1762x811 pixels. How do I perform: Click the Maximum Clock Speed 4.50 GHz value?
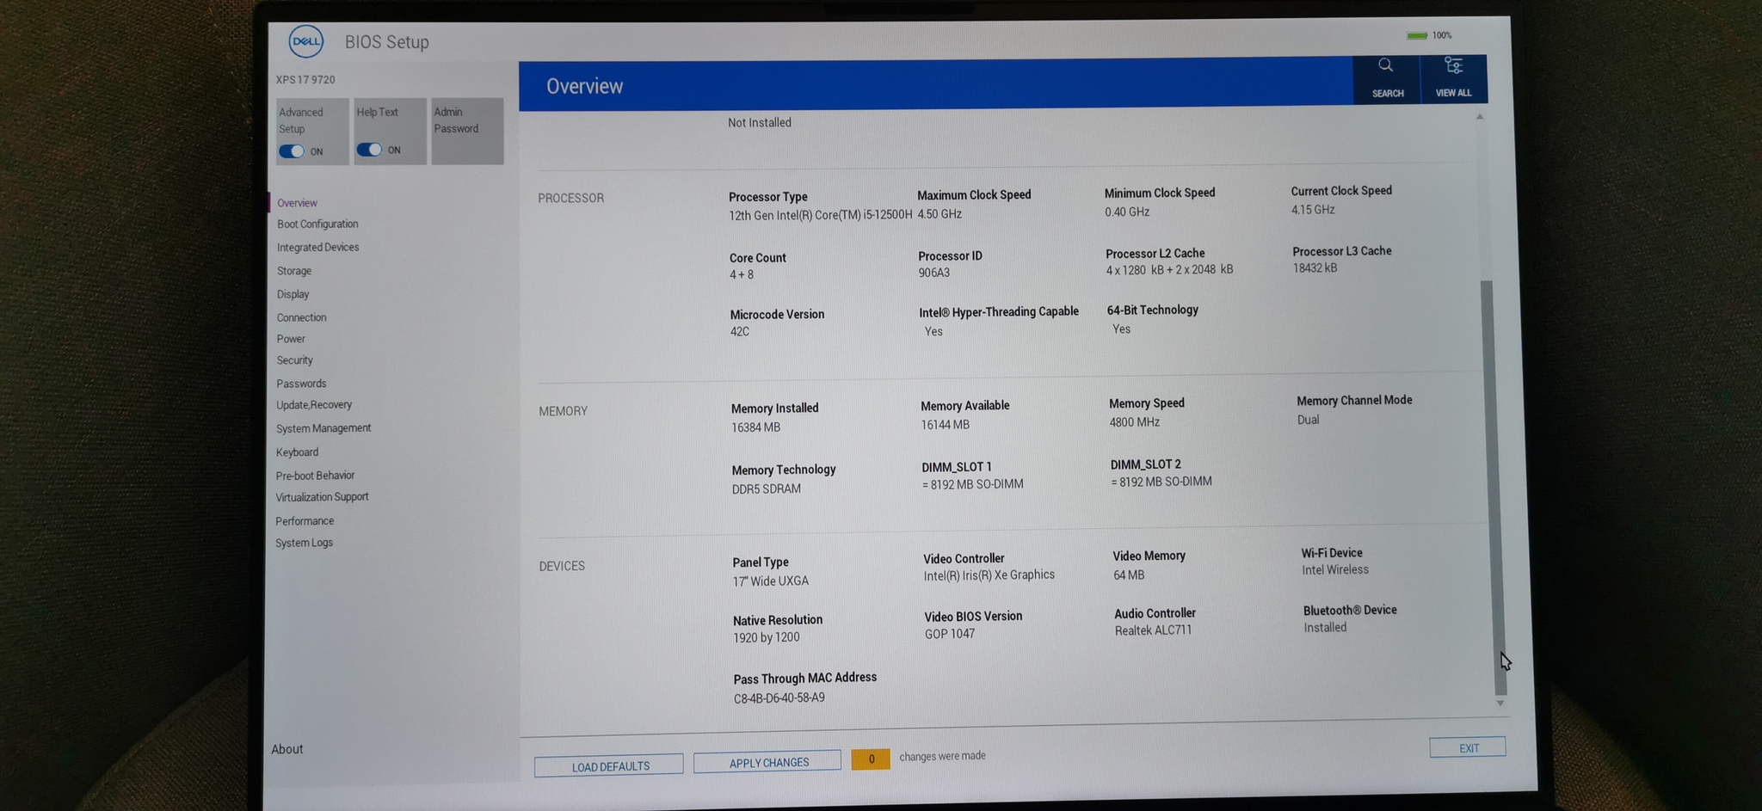pyautogui.click(x=940, y=213)
